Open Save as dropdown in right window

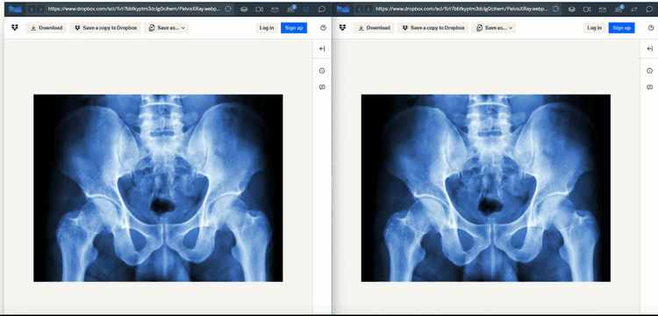(494, 28)
